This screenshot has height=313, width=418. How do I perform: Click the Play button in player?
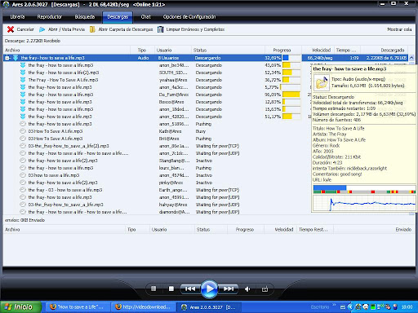point(209,289)
